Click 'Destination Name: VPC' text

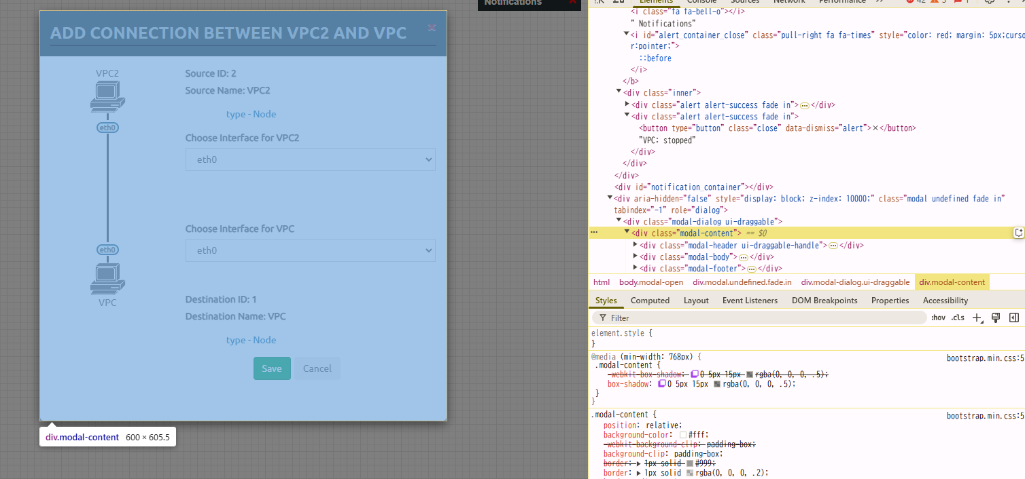[236, 316]
